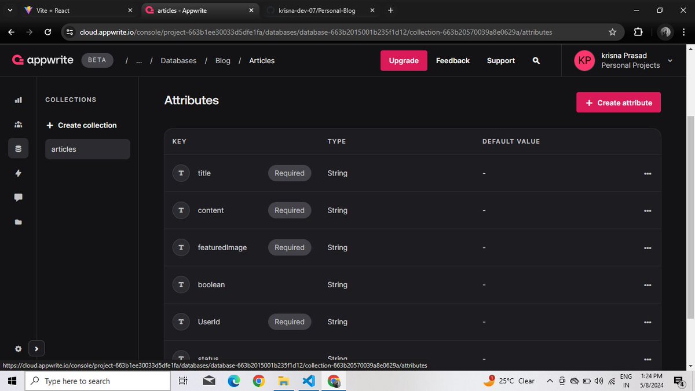Click the BETA badge

[x=97, y=60]
